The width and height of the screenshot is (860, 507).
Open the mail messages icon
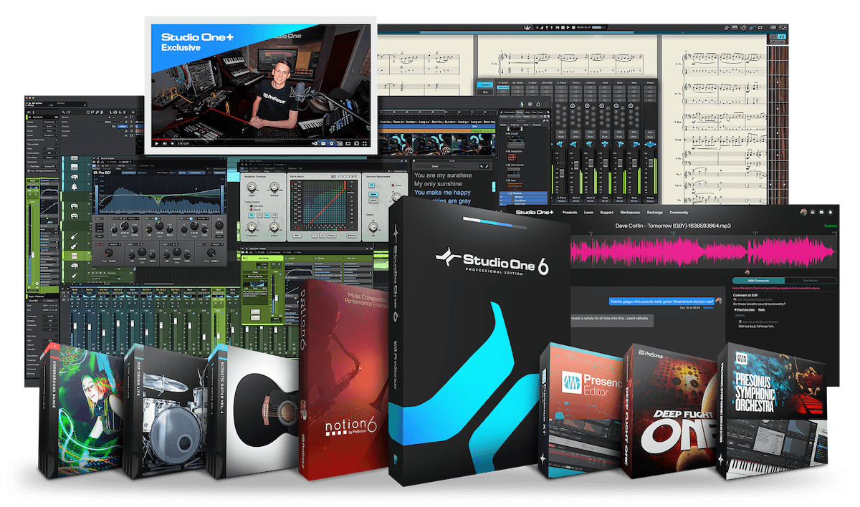(x=821, y=213)
